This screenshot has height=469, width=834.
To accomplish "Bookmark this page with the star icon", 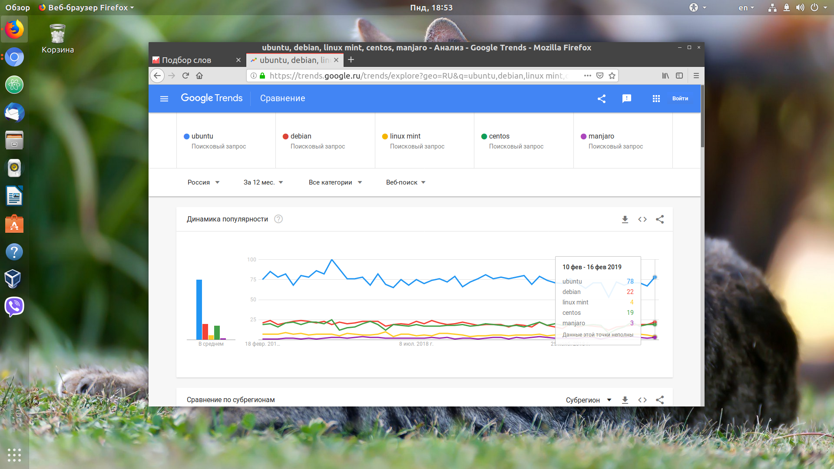I will tap(612, 76).
